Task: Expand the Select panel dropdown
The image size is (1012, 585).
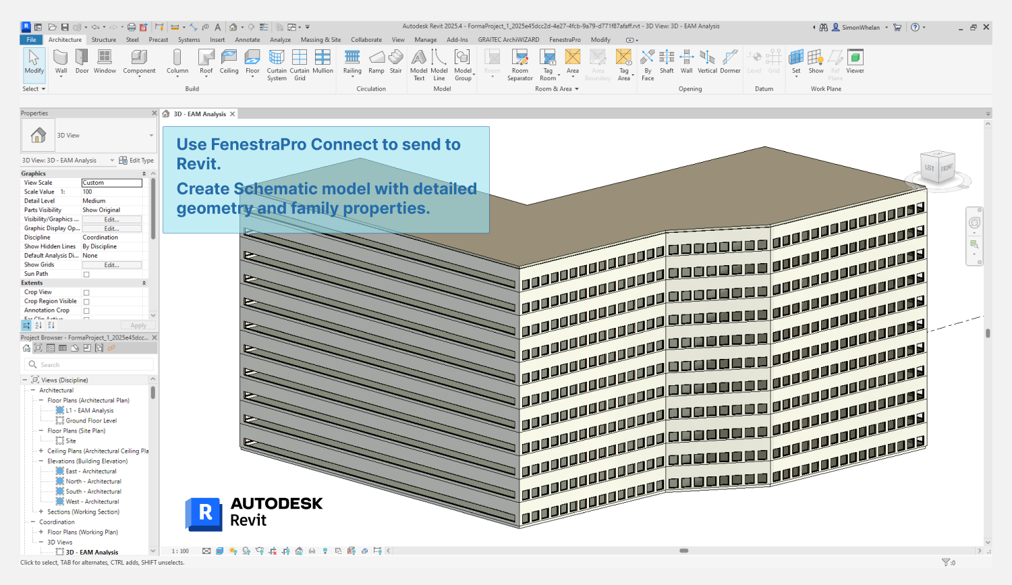Action: coord(34,89)
